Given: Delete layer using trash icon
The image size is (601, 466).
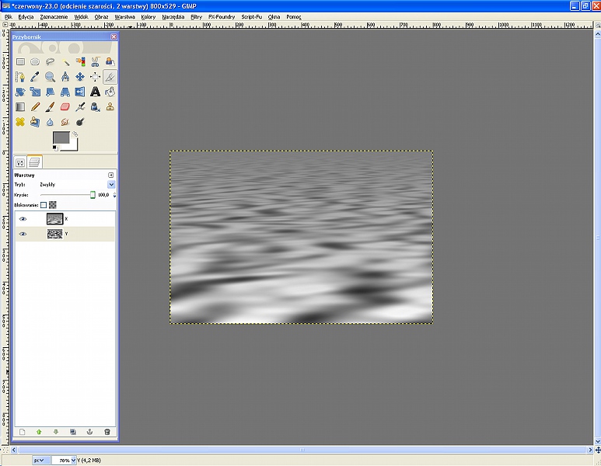Looking at the screenshot, I should [107, 431].
